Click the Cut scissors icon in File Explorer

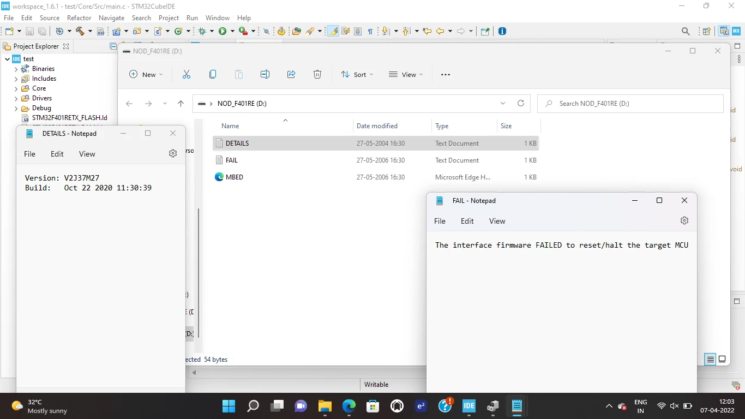click(x=187, y=74)
